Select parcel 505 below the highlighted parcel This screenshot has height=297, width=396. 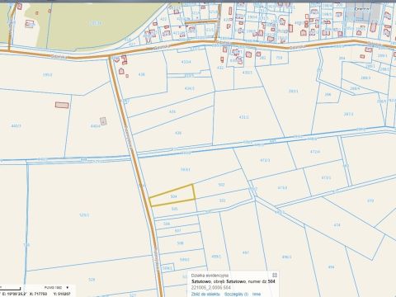tap(174, 209)
